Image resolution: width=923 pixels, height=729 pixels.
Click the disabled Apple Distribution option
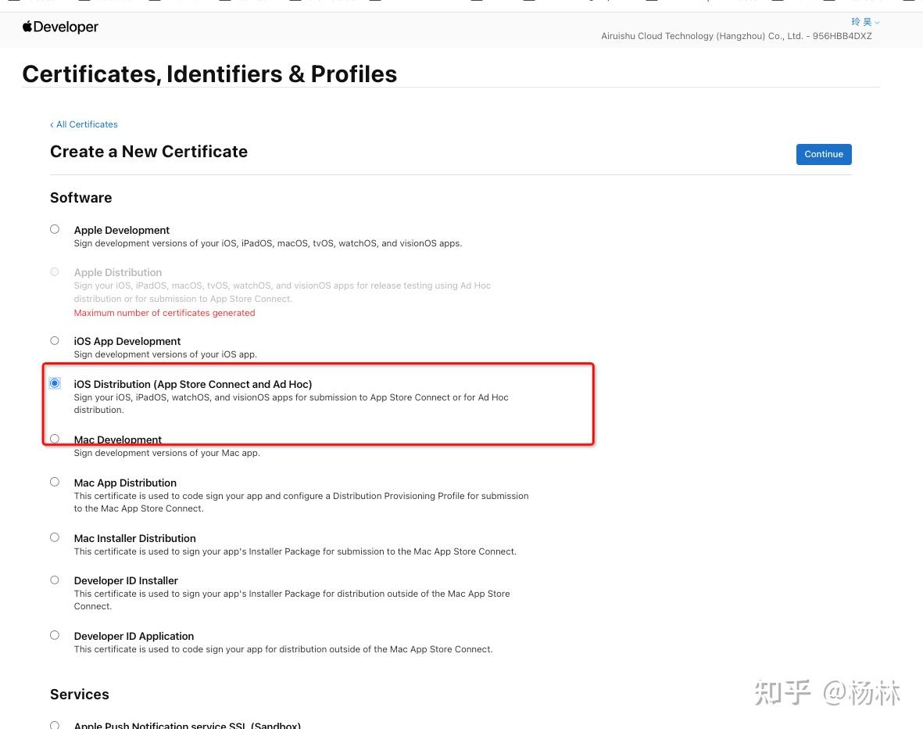pos(54,271)
